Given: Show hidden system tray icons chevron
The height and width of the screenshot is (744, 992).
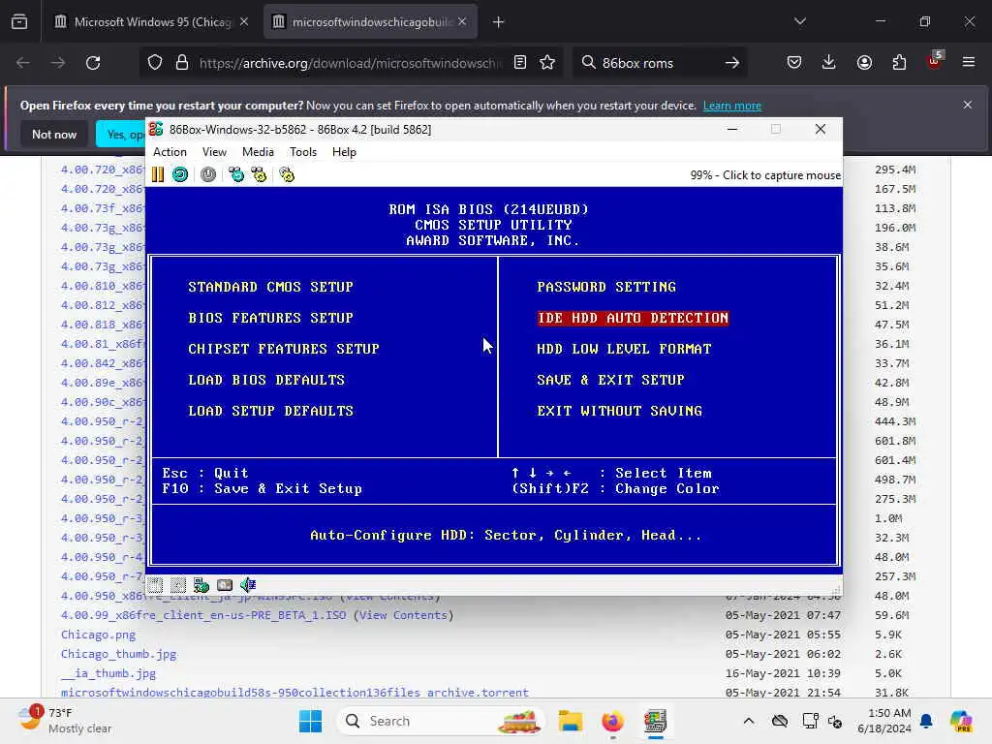Looking at the screenshot, I should coord(749,721).
